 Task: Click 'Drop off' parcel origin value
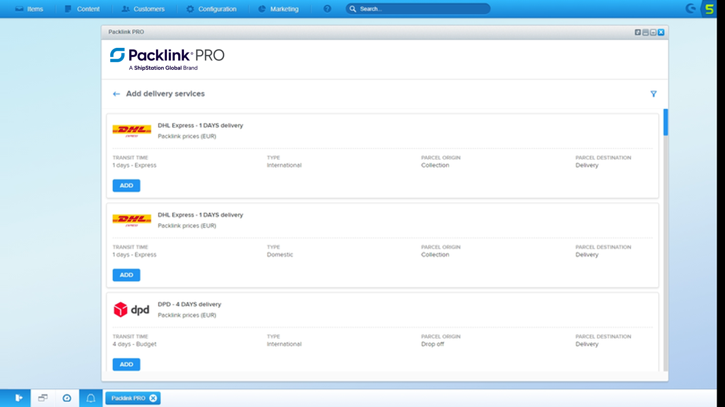433,344
